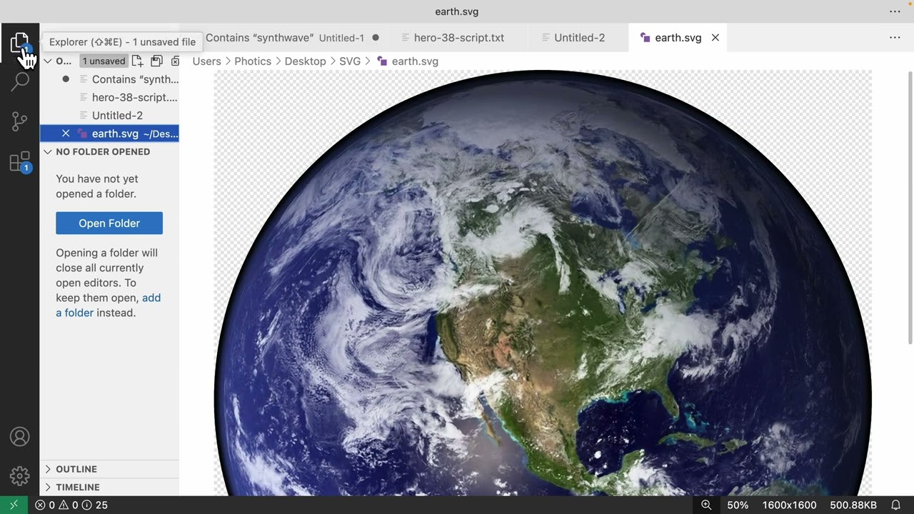Select hero-38-script in Open Editors list

[109, 97]
